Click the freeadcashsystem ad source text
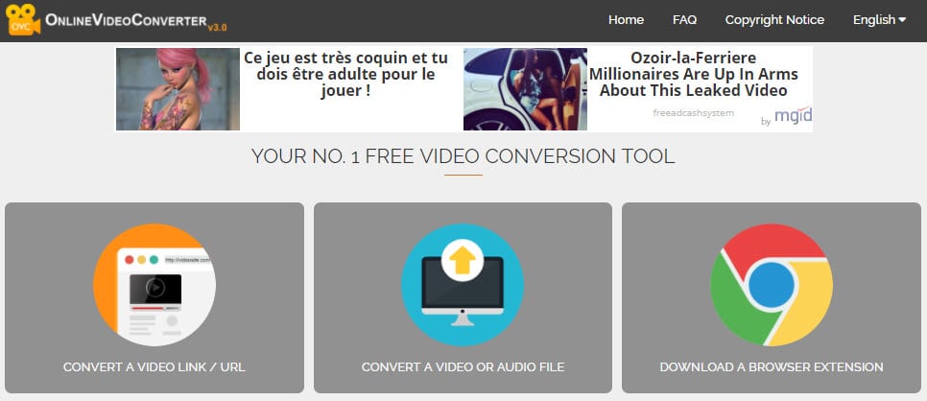The height and width of the screenshot is (401, 927). [x=694, y=112]
